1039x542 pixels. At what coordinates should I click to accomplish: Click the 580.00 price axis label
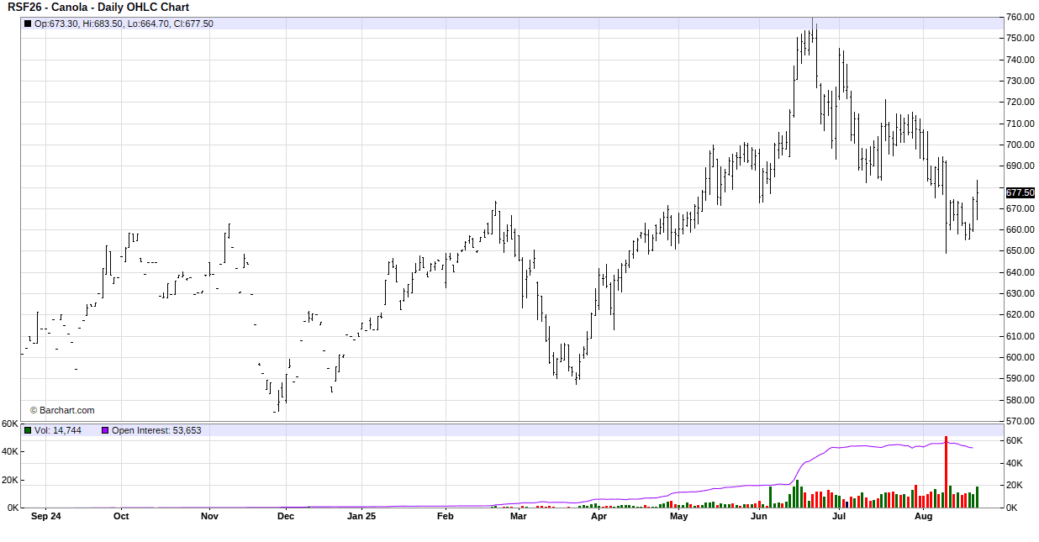coord(1020,400)
